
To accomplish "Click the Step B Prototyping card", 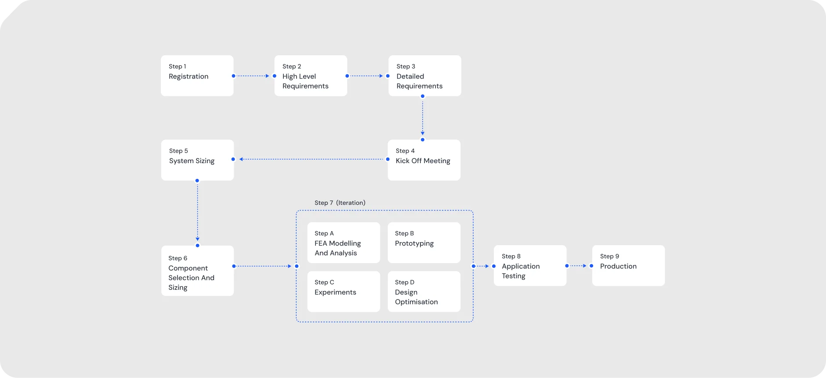I will coord(424,242).
